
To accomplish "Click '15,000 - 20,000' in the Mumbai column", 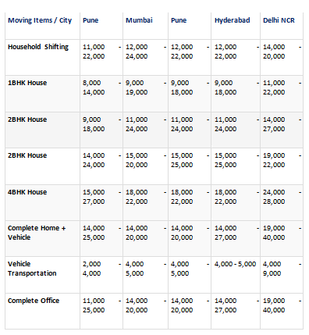I will click(x=146, y=160).
